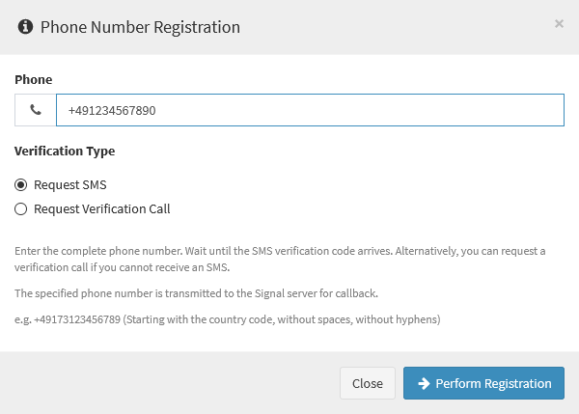
Task: Click the Close button
Action: pos(368,383)
